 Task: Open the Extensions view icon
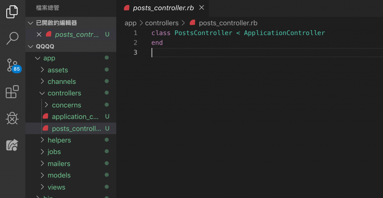12,92
